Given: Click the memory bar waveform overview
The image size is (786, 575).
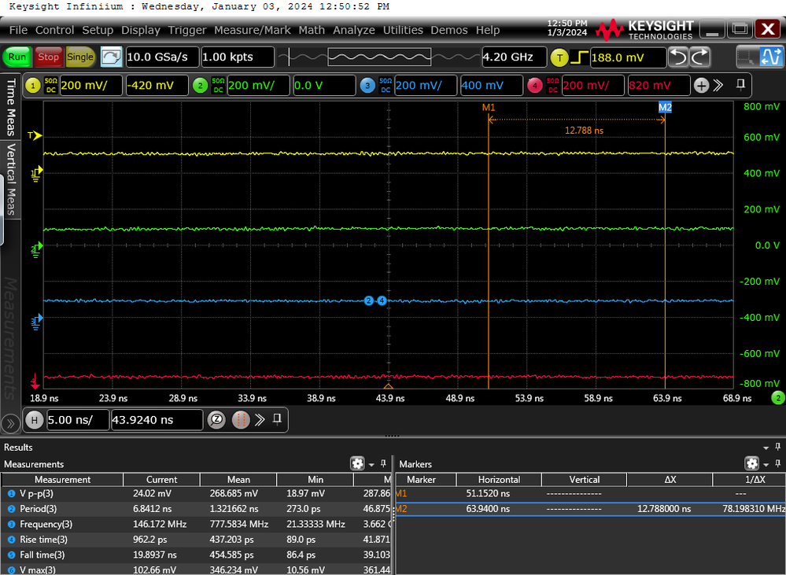Looking at the screenshot, I should click(379, 57).
